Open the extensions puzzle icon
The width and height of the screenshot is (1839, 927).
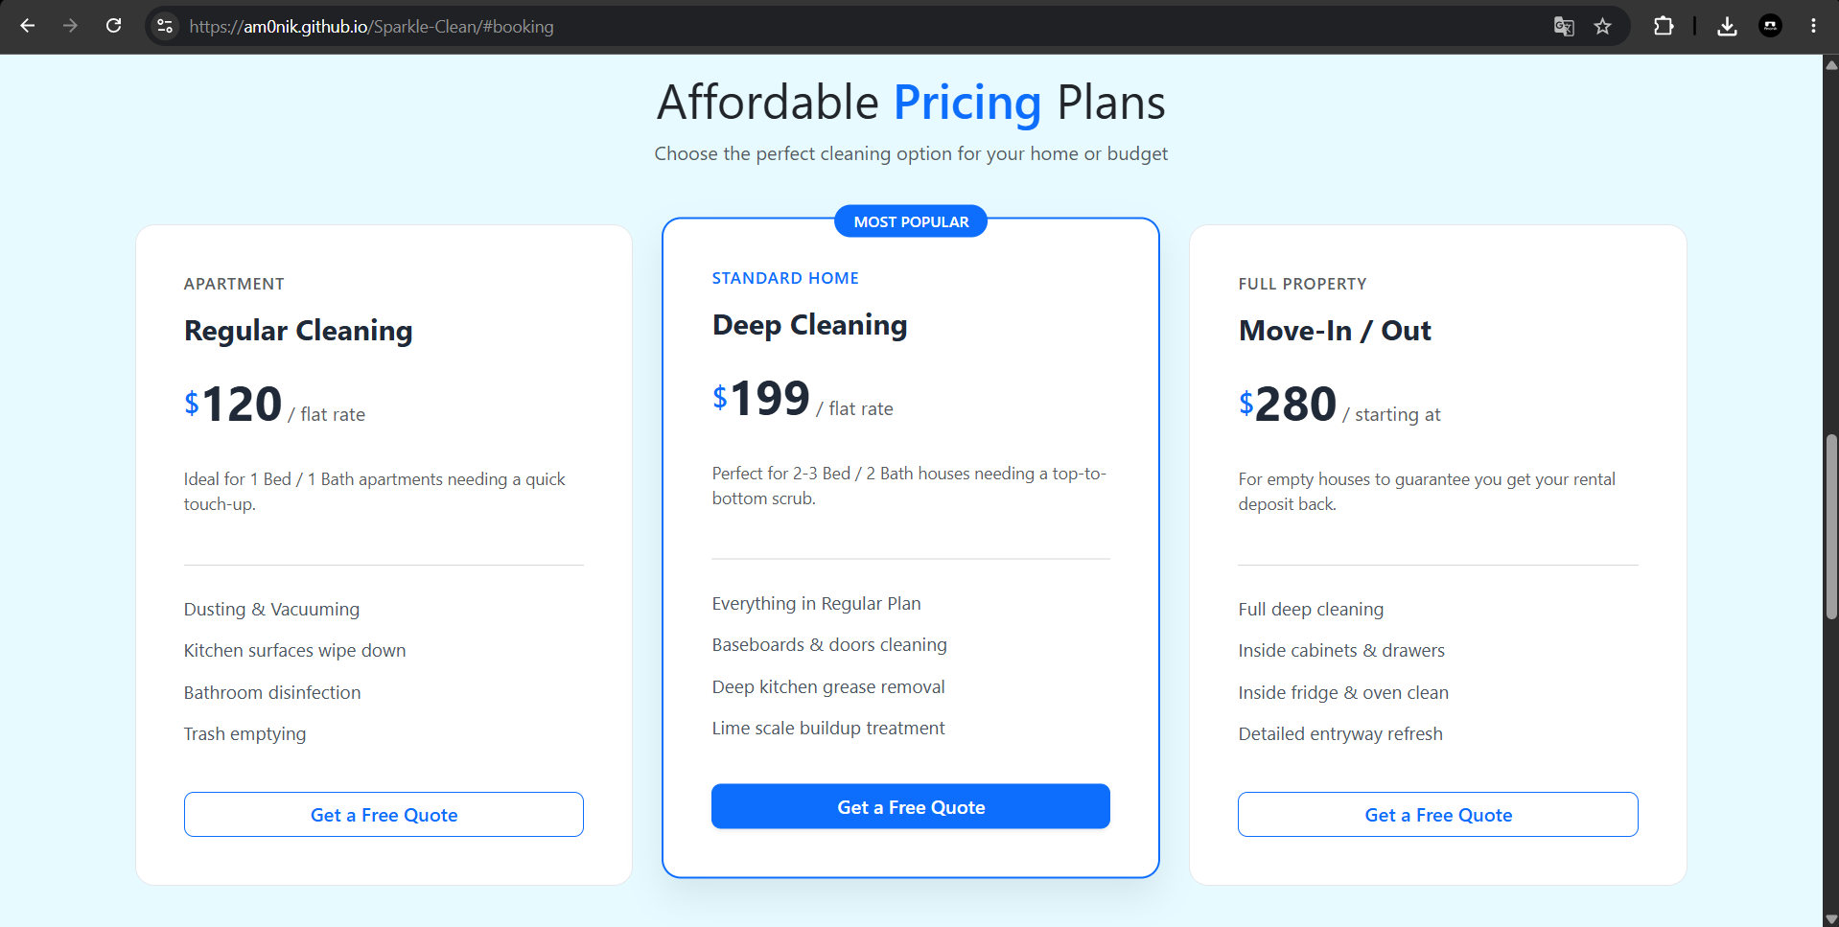tap(1664, 26)
